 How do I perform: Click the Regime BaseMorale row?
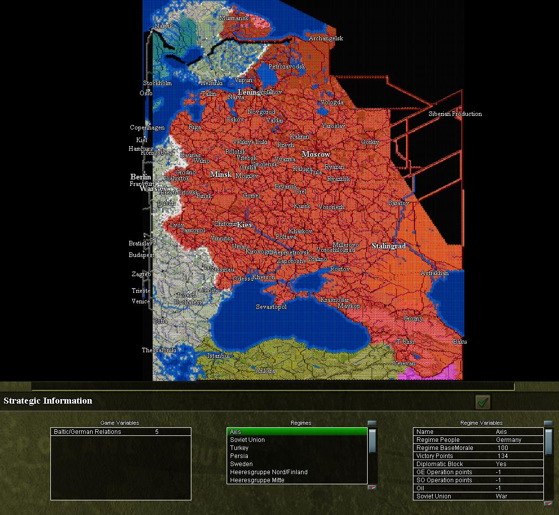(478, 448)
